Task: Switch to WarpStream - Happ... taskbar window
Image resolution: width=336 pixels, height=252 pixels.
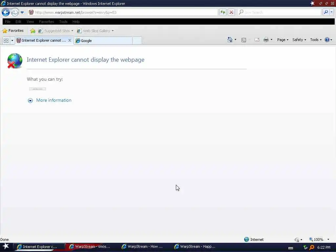Action: pos(195,247)
